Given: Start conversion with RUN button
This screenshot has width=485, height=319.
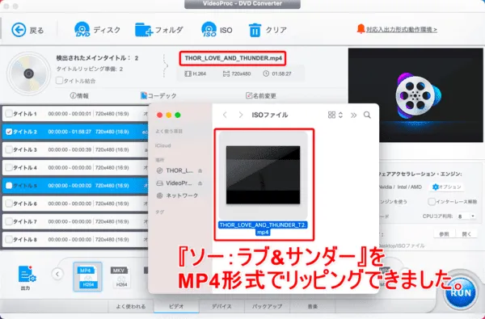Looking at the screenshot, I should (x=461, y=292).
